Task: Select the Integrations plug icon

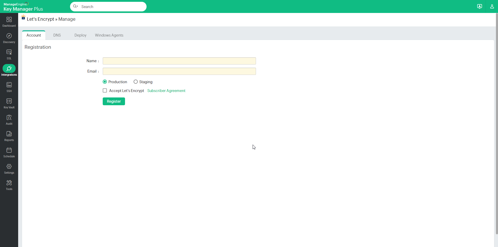Action: [9, 68]
